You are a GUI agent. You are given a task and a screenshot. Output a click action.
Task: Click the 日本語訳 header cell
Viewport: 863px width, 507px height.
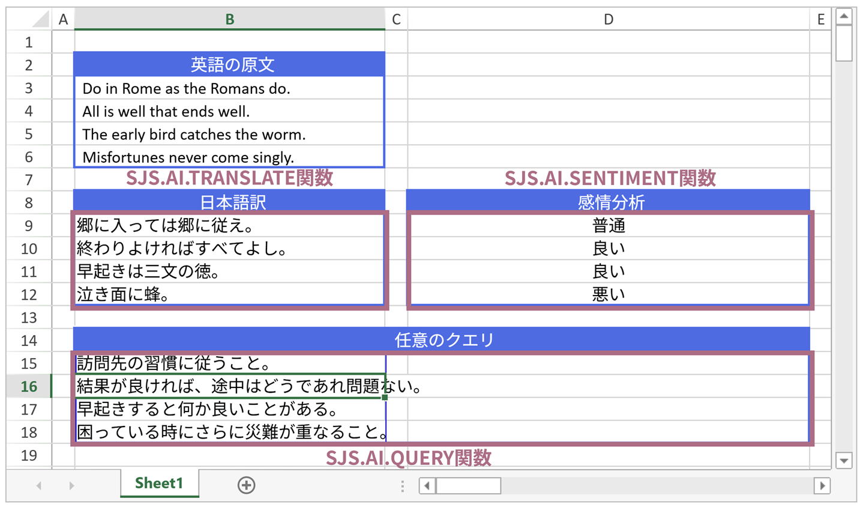(x=229, y=202)
